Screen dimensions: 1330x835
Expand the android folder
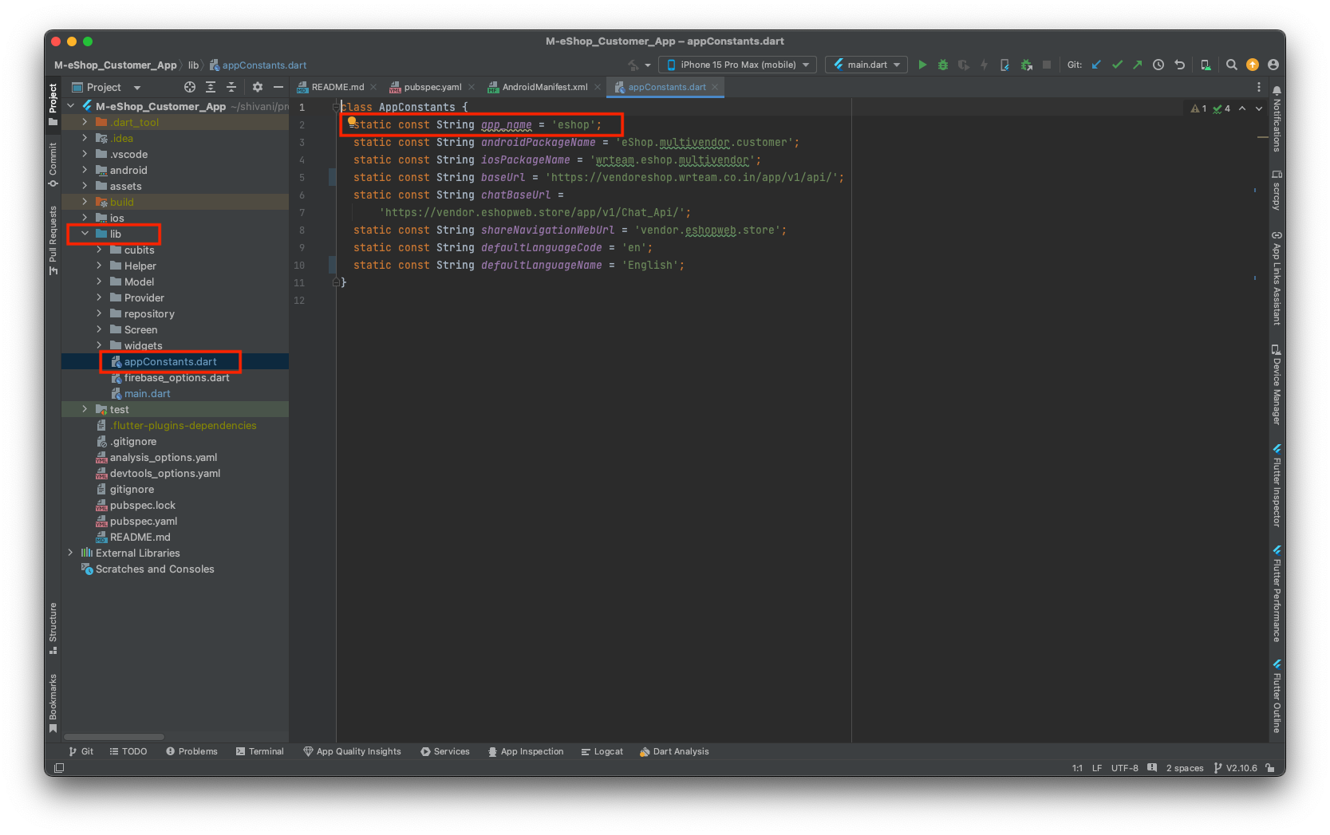(85, 170)
